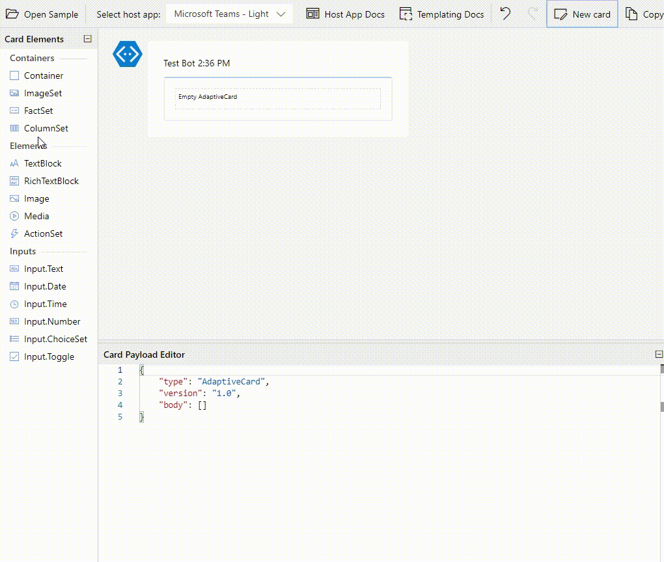Click the Test Bot avatar icon
The height and width of the screenshot is (562, 664).
click(128, 54)
